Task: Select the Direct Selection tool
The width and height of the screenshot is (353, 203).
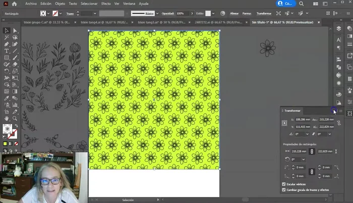Action: coord(15,31)
